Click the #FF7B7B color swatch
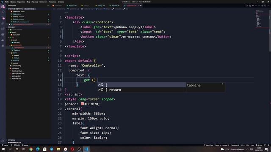 coord(82,104)
